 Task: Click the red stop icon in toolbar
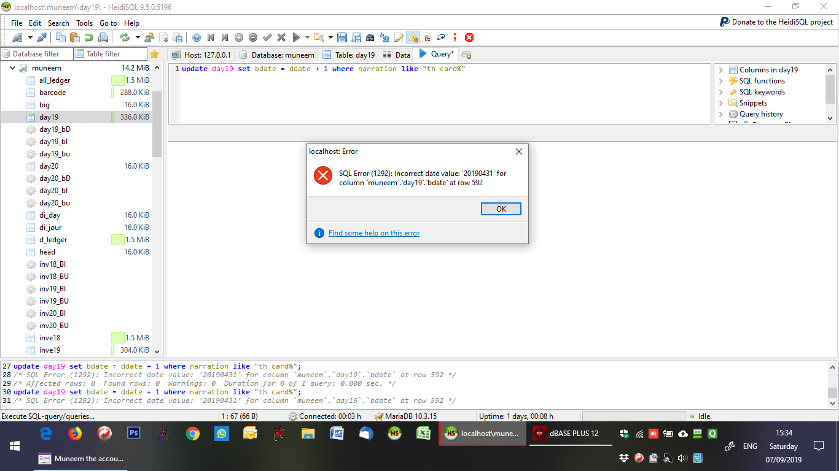tap(469, 37)
